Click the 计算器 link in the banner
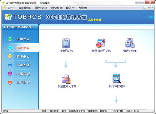The image size is (156, 114). (x=151, y=17)
